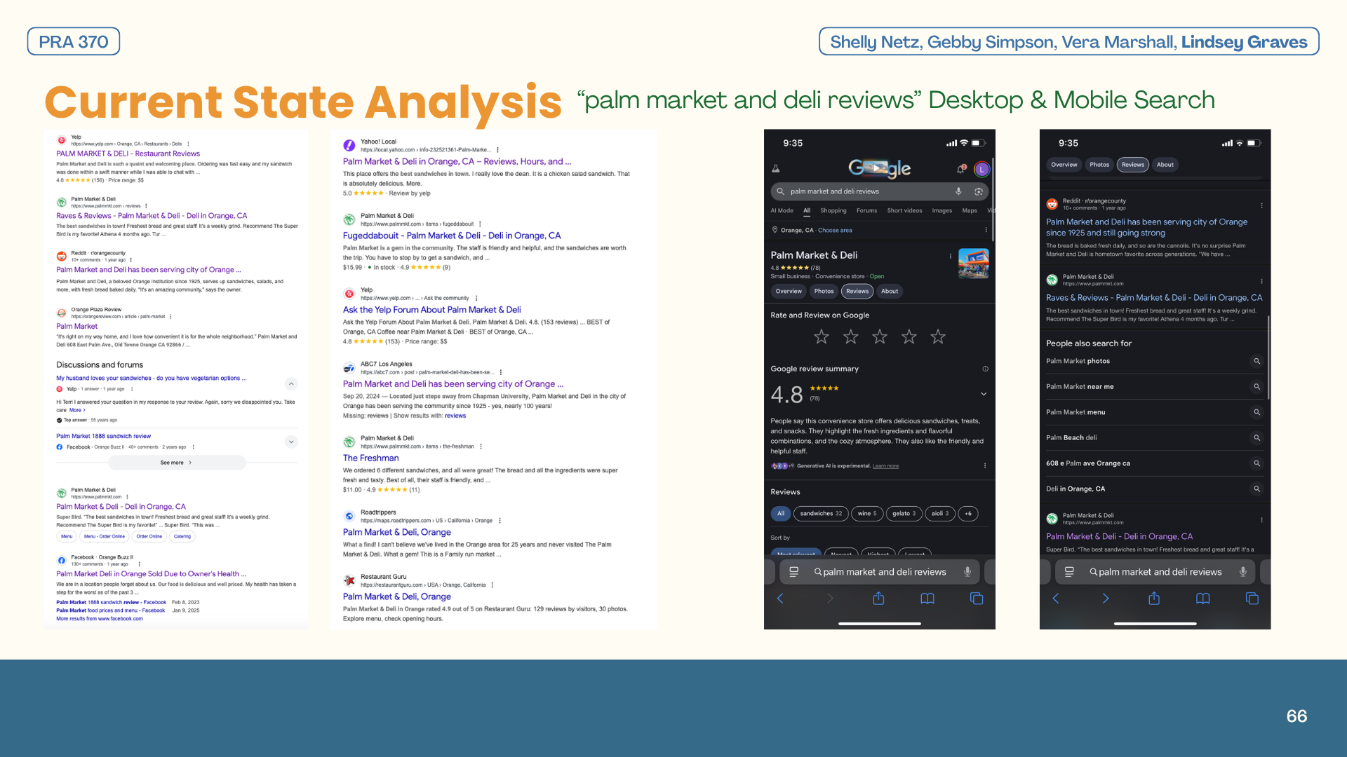Click the search icon beside Palm Beach deli
This screenshot has height=757, width=1347.
tap(1257, 438)
